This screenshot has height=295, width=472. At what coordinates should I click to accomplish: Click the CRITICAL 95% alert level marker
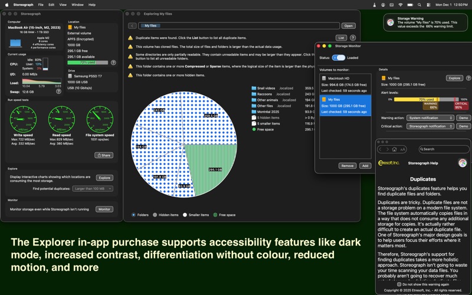click(x=461, y=106)
